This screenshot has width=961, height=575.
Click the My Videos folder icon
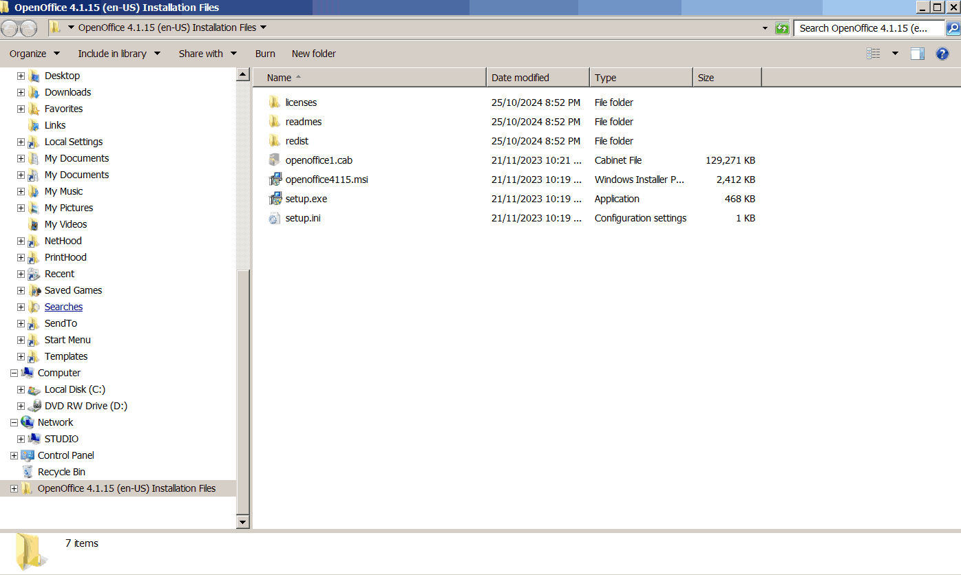(34, 224)
